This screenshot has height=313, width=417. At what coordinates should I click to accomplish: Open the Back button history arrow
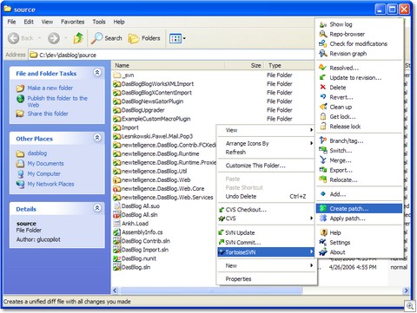[x=39, y=38]
